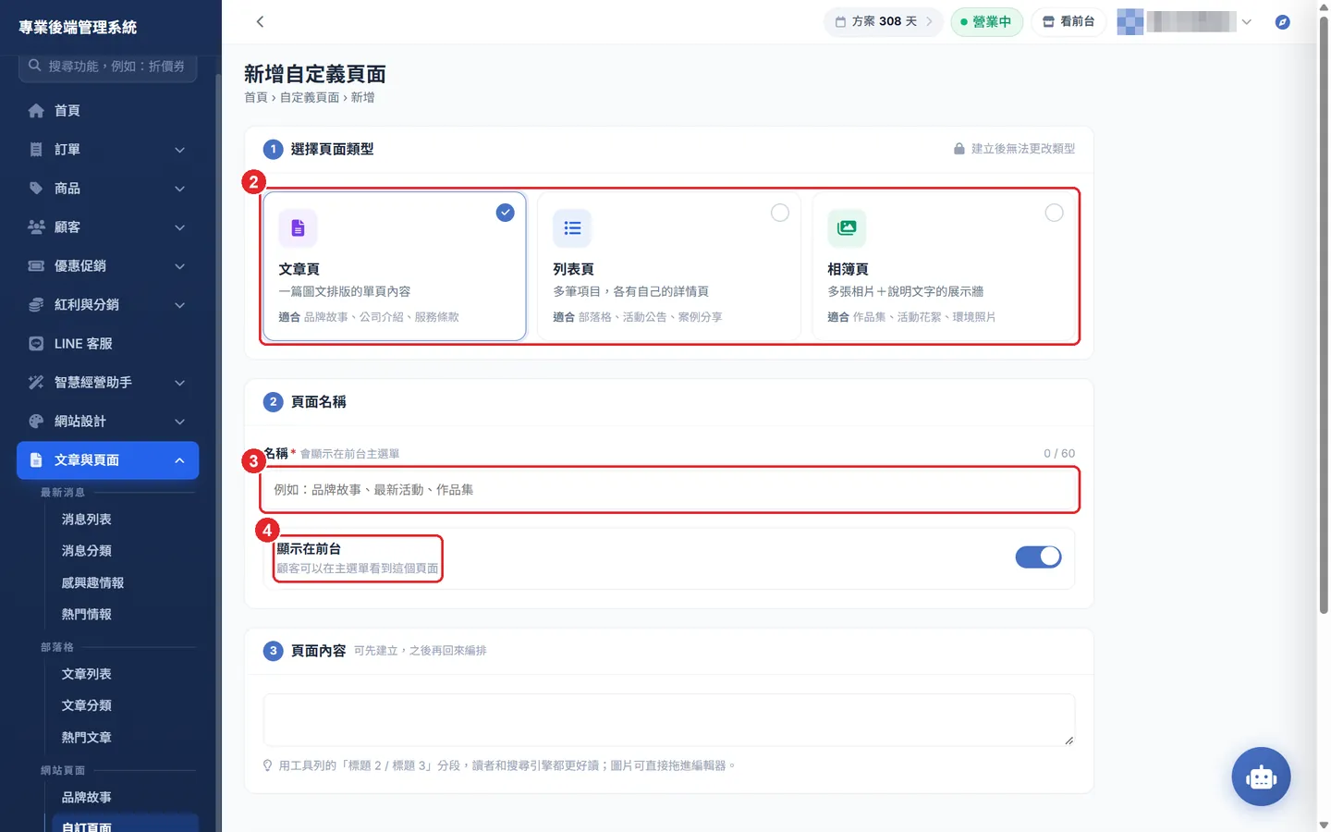Select the 相簿頁 radio button

pyautogui.click(x=1054, y=213)
